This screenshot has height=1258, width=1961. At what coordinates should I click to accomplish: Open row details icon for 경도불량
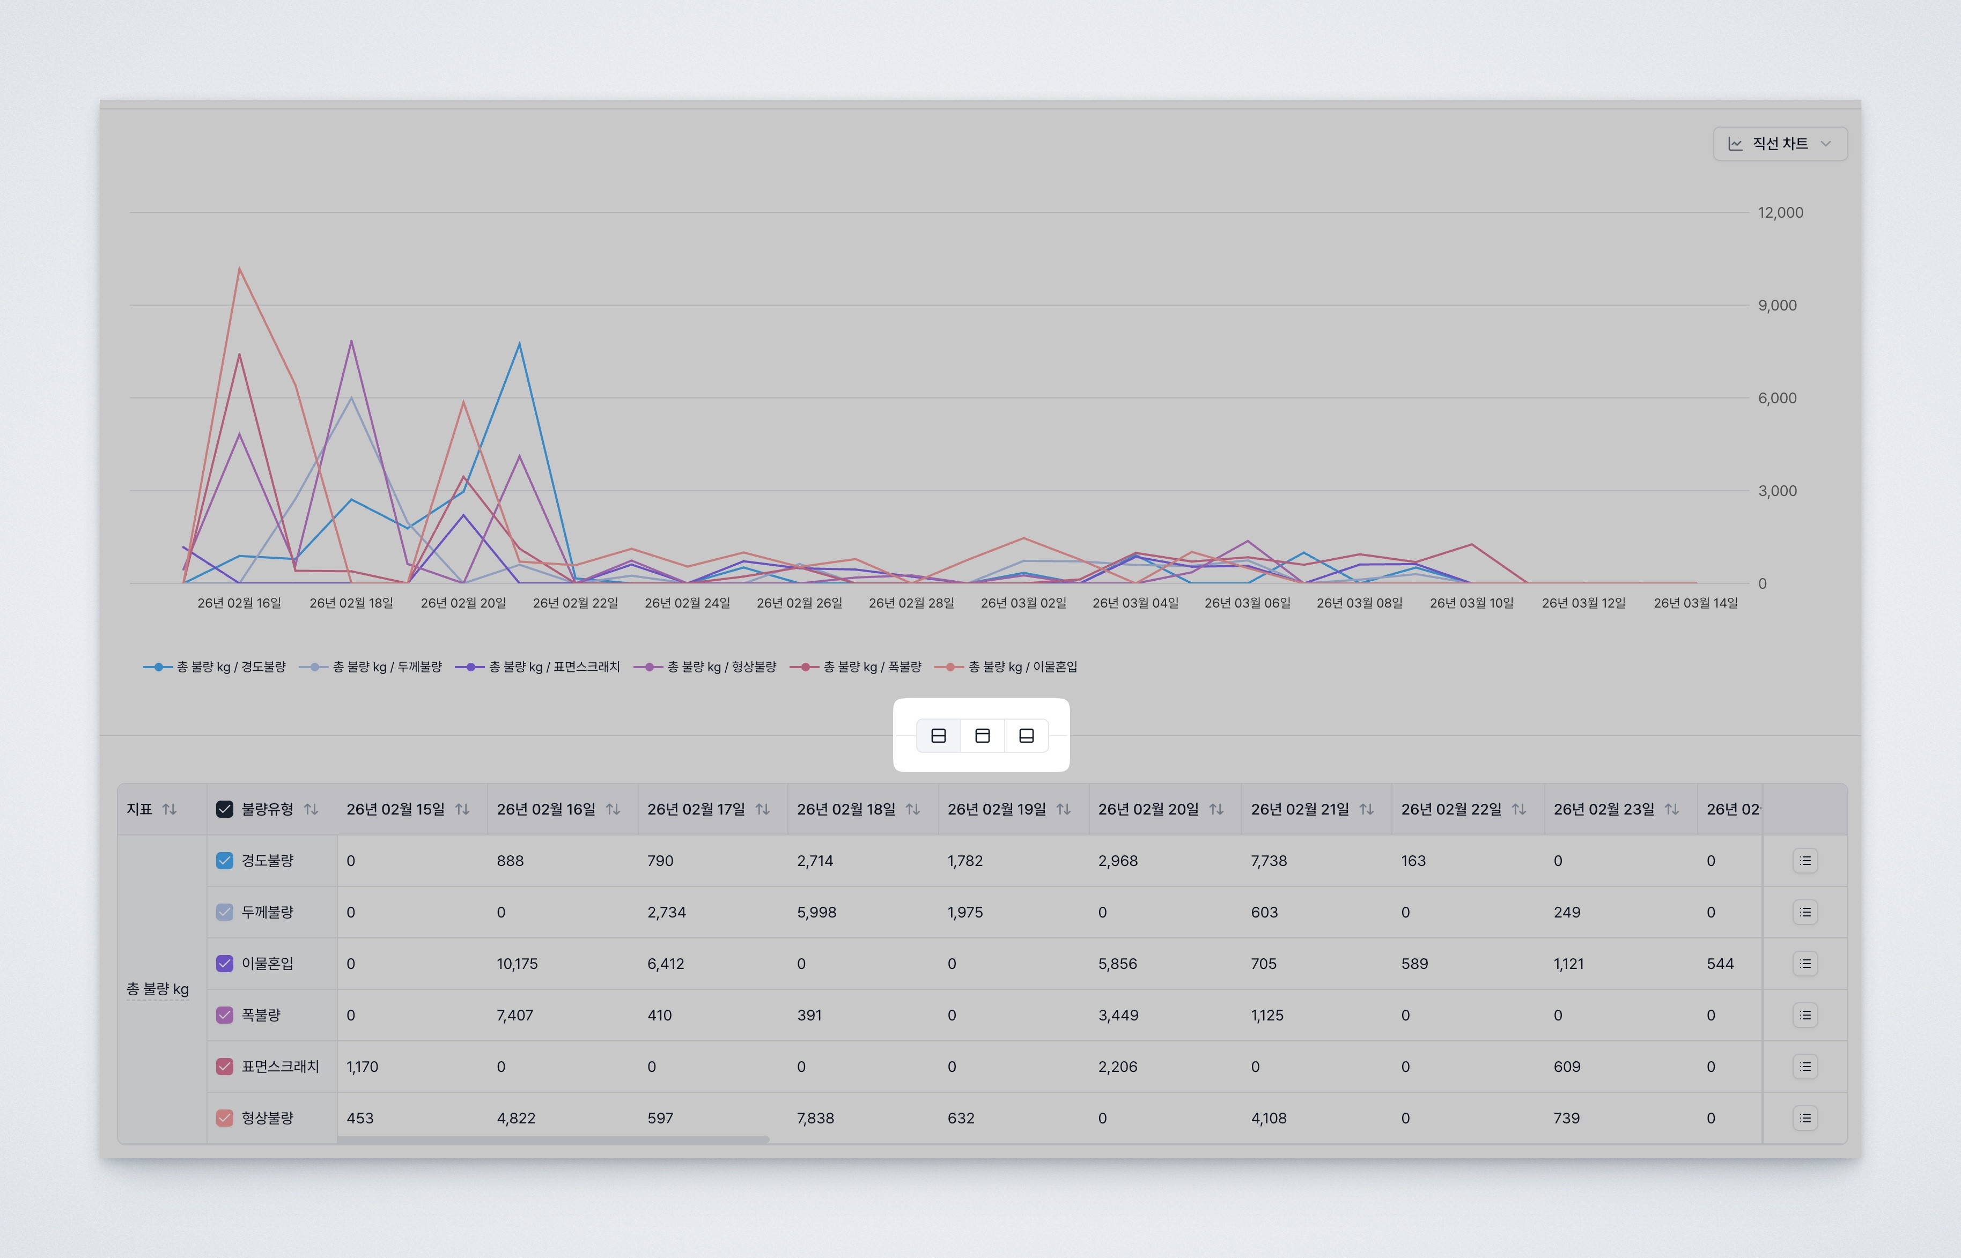(1806, 860)
